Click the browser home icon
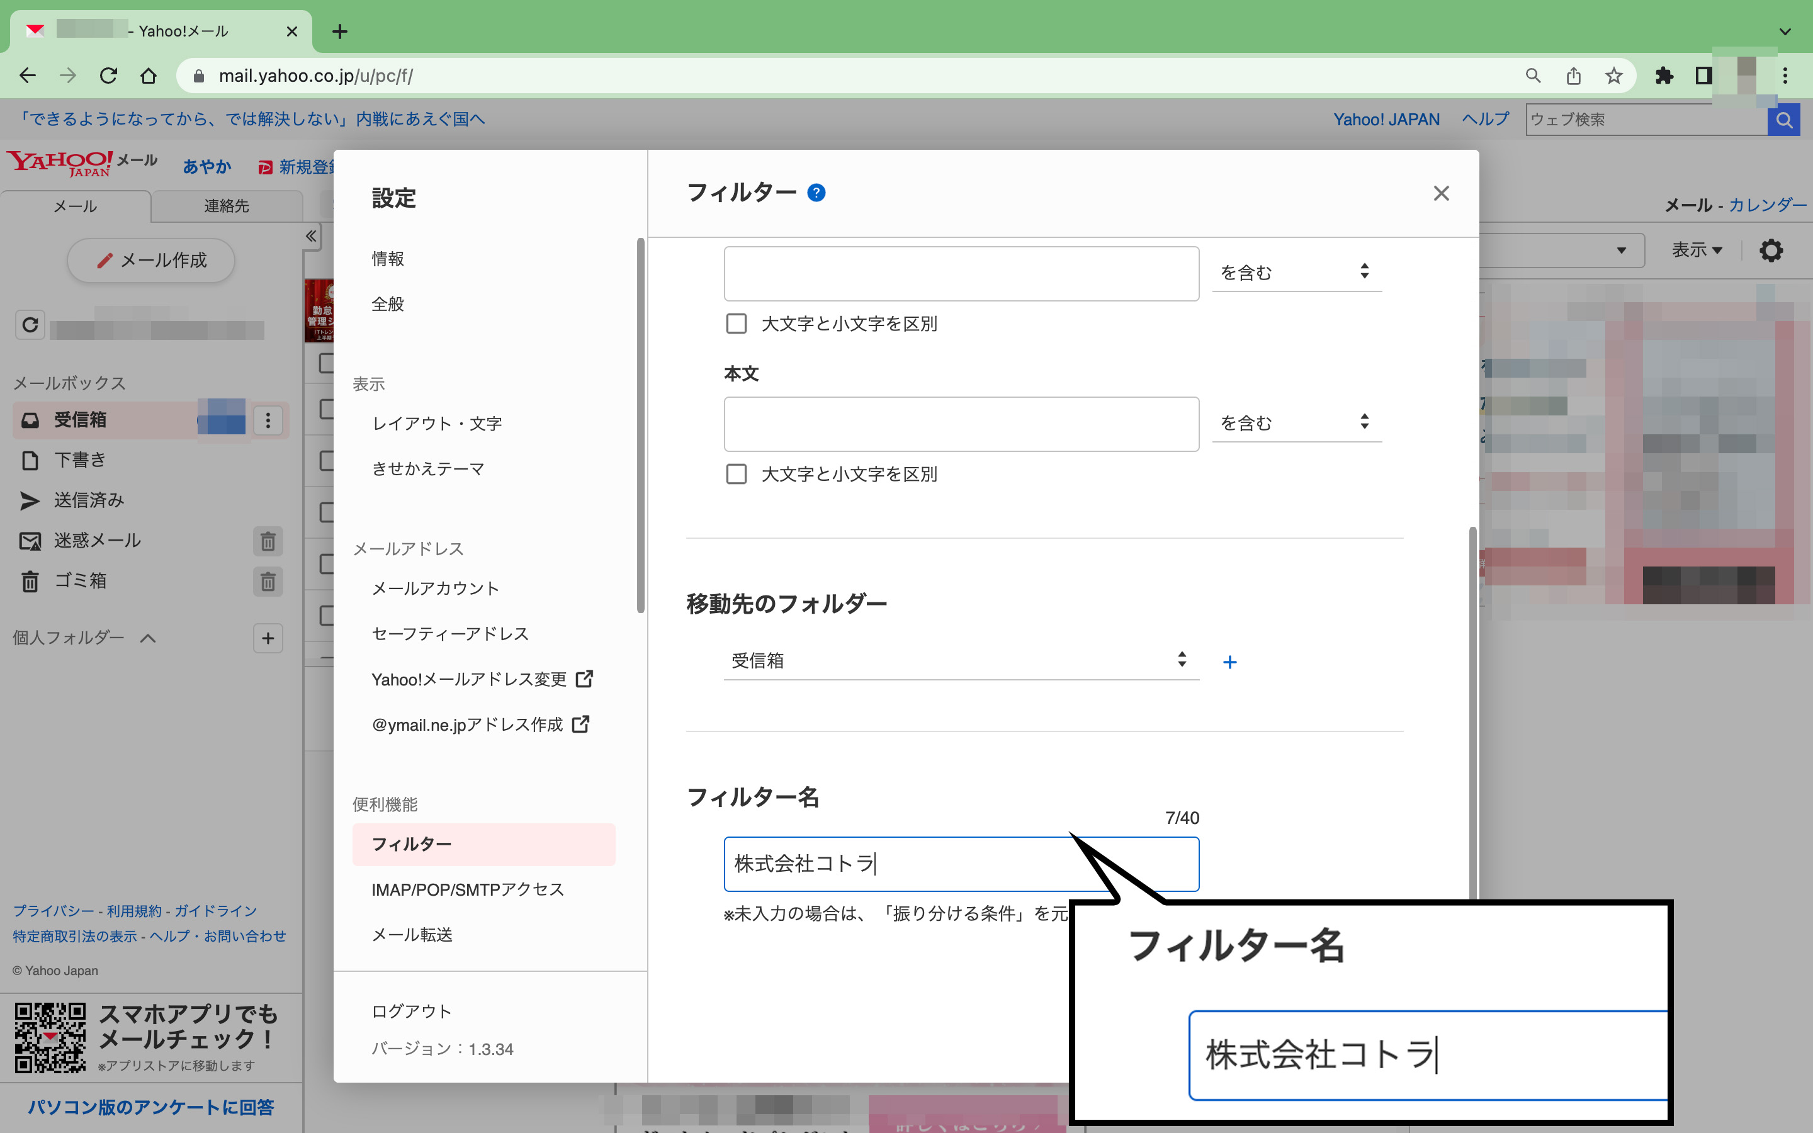 click(x=149, y=76)
